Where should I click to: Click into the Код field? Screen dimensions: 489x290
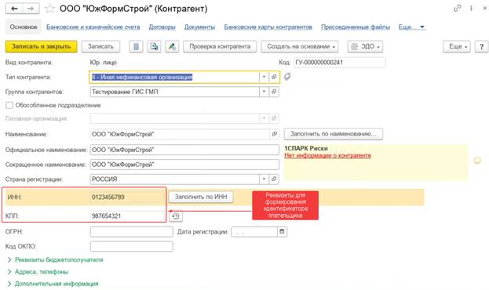pyautogui.click(x=340, y=62)
